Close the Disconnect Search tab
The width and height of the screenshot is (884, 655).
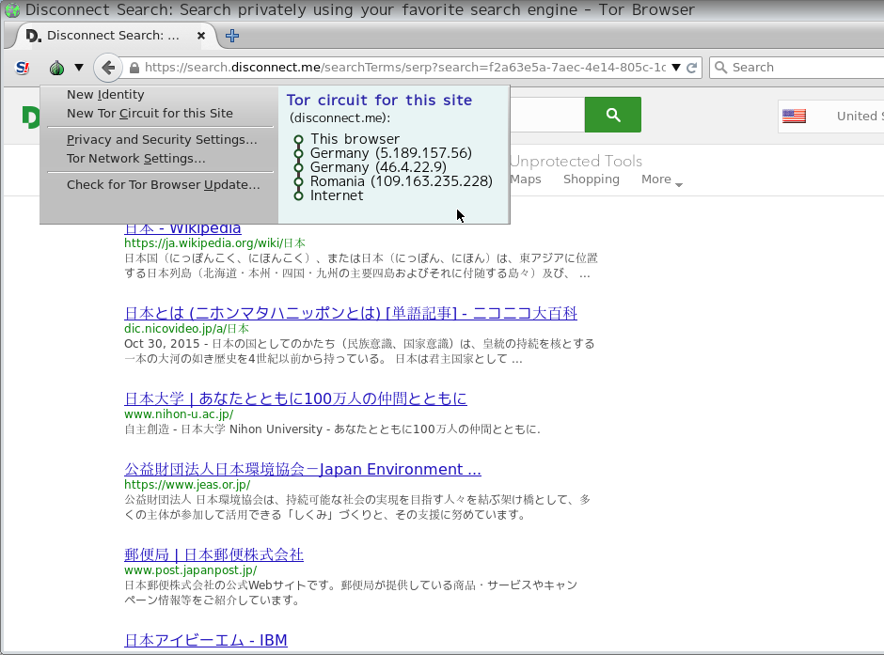coord(200,36)
